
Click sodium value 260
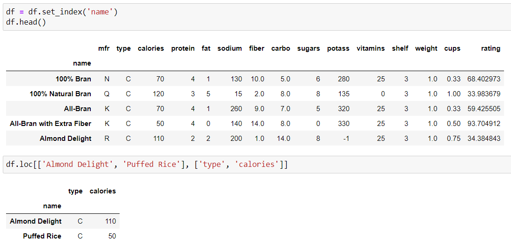(x=236, y=109)
